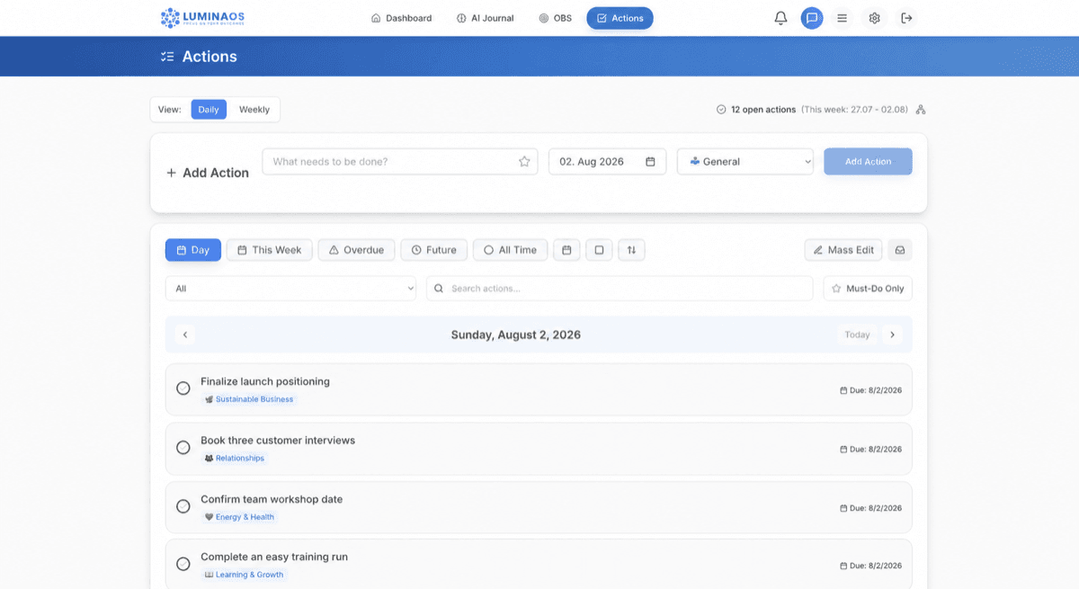The width and height of the screenshot is (1079, 589).
Task: Open Mass Edit
Action: pos(843,250)
